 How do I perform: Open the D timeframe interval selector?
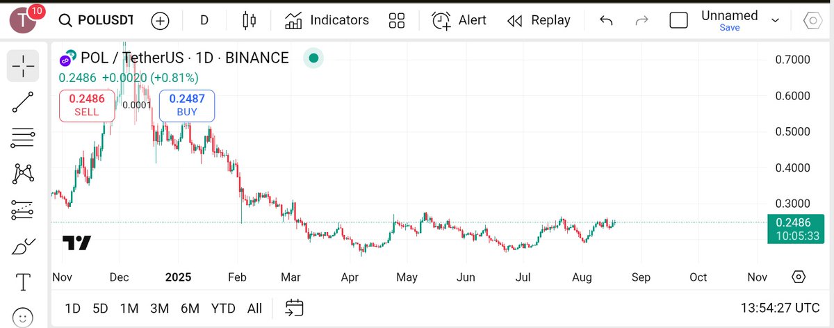click(204, 21)
